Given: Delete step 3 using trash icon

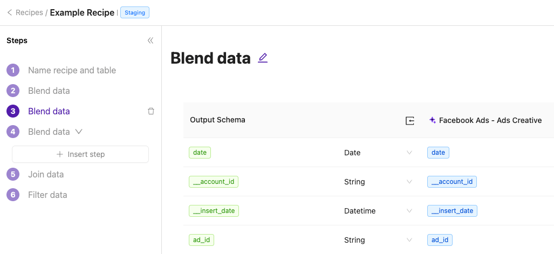Looking at the screenshot, I should click(x=151, y=111).
